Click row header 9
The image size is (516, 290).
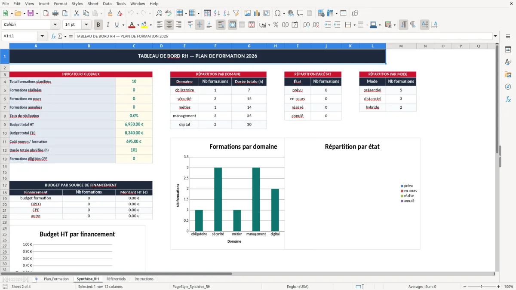click(4, 125)
